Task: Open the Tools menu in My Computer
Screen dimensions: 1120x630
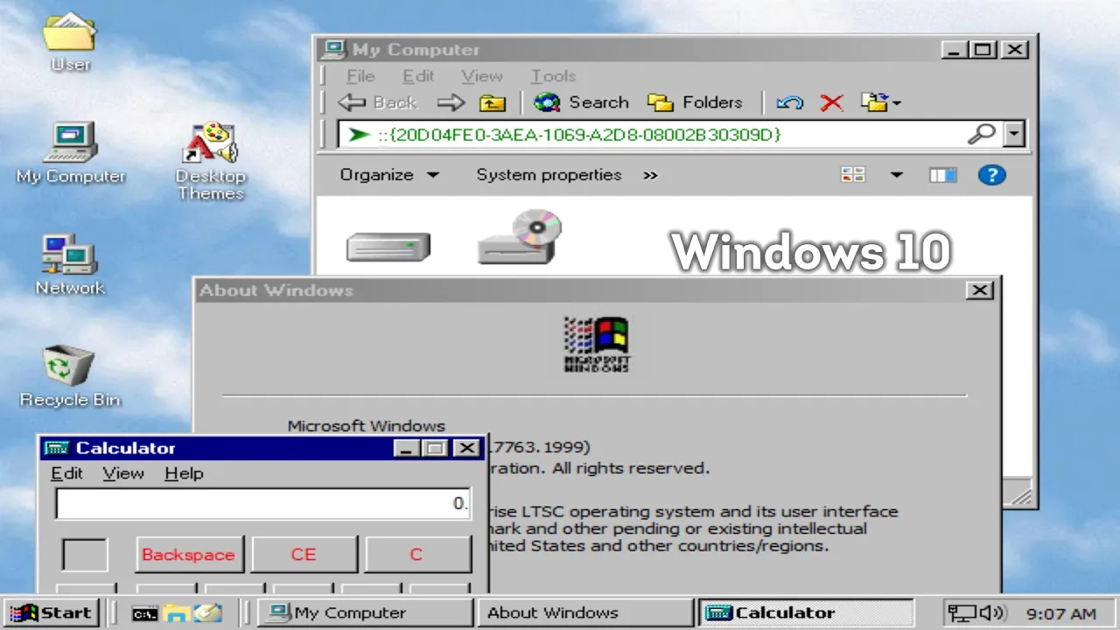Action: pos(553,76)
